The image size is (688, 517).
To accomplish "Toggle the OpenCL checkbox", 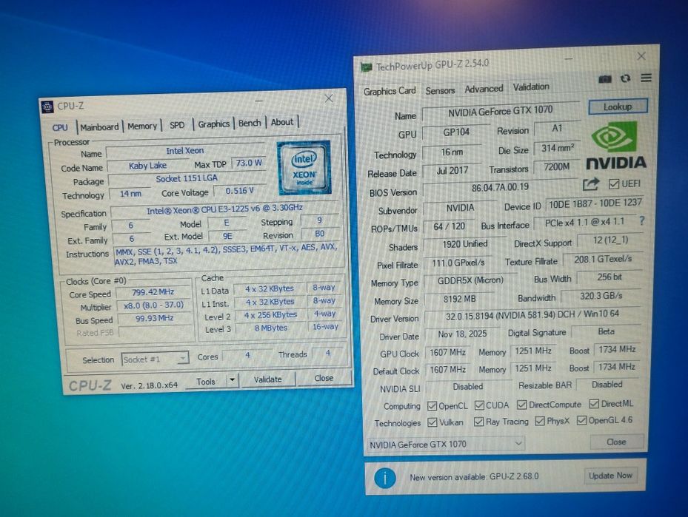I will [x=432, y=406].
